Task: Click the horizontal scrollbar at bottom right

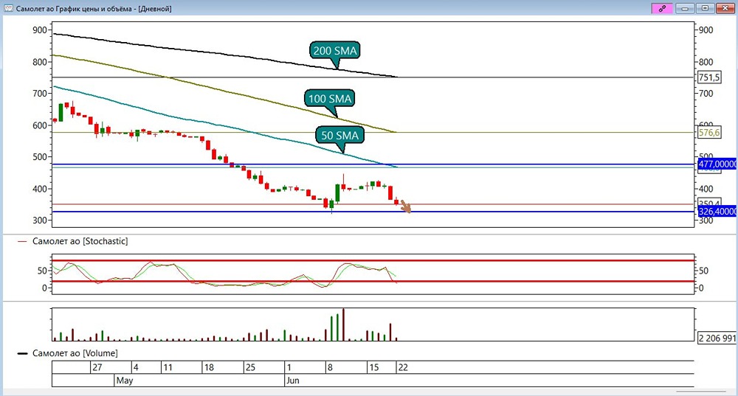Action: tap(701, 392)
